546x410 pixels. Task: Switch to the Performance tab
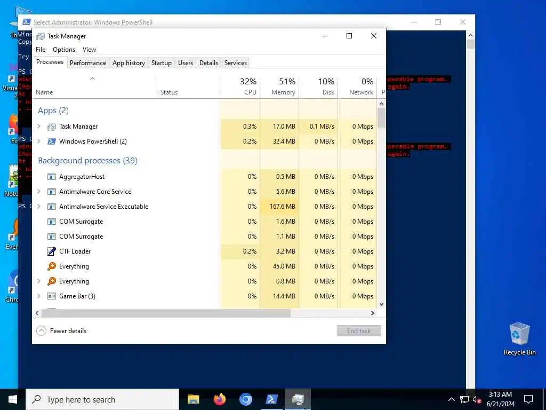coord(88,63)
